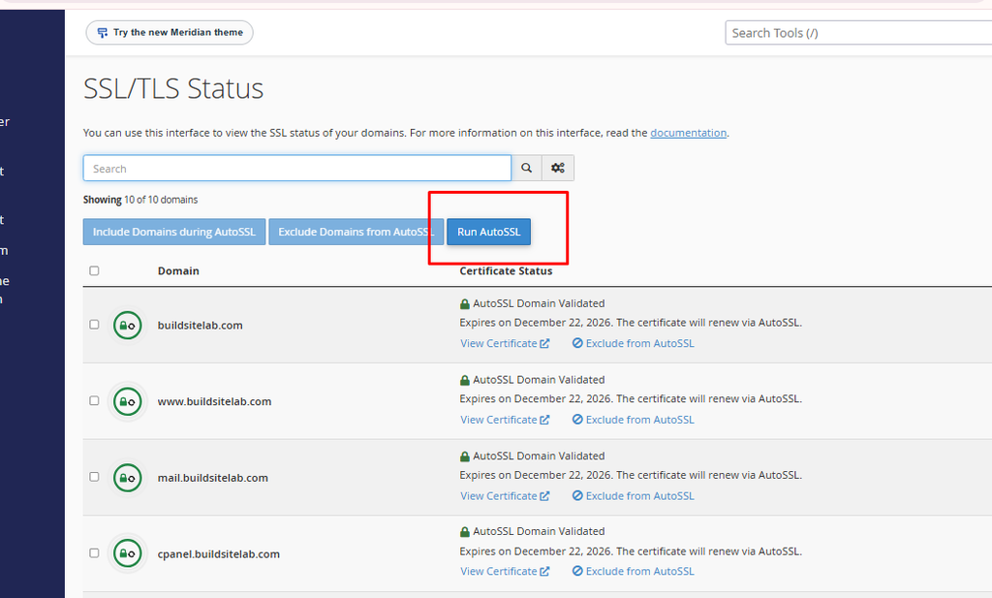
Task: Click the Certificate Status column header
Action: coord(506,270)
